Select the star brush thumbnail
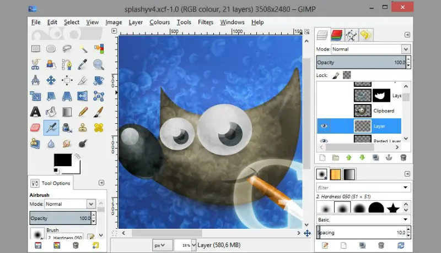 pyautogui.click(x=394, y=208)
